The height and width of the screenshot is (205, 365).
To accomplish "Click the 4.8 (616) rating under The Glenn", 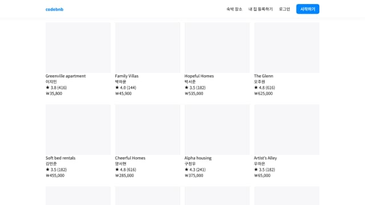I will (x=267, y=88).
